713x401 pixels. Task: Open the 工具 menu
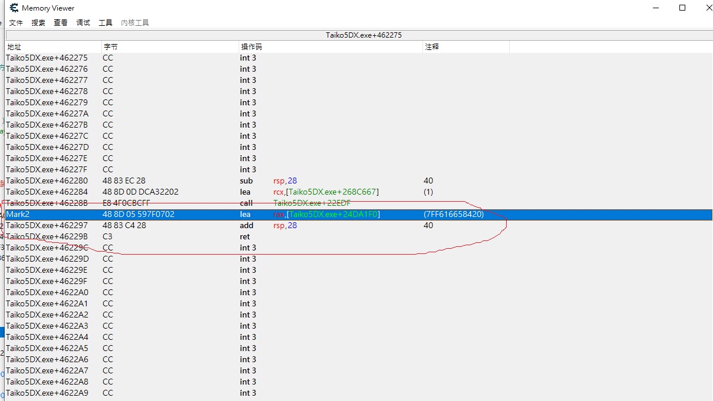[105, 23]
